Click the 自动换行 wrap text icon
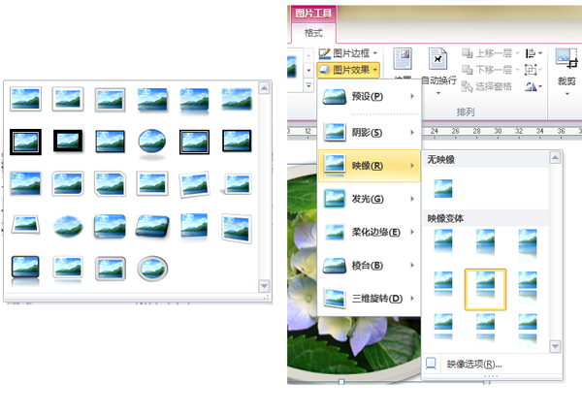The image size is (582, 414). [437, 58]
